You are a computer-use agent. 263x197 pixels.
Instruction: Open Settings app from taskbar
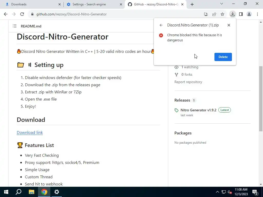(x=57, y=192)
